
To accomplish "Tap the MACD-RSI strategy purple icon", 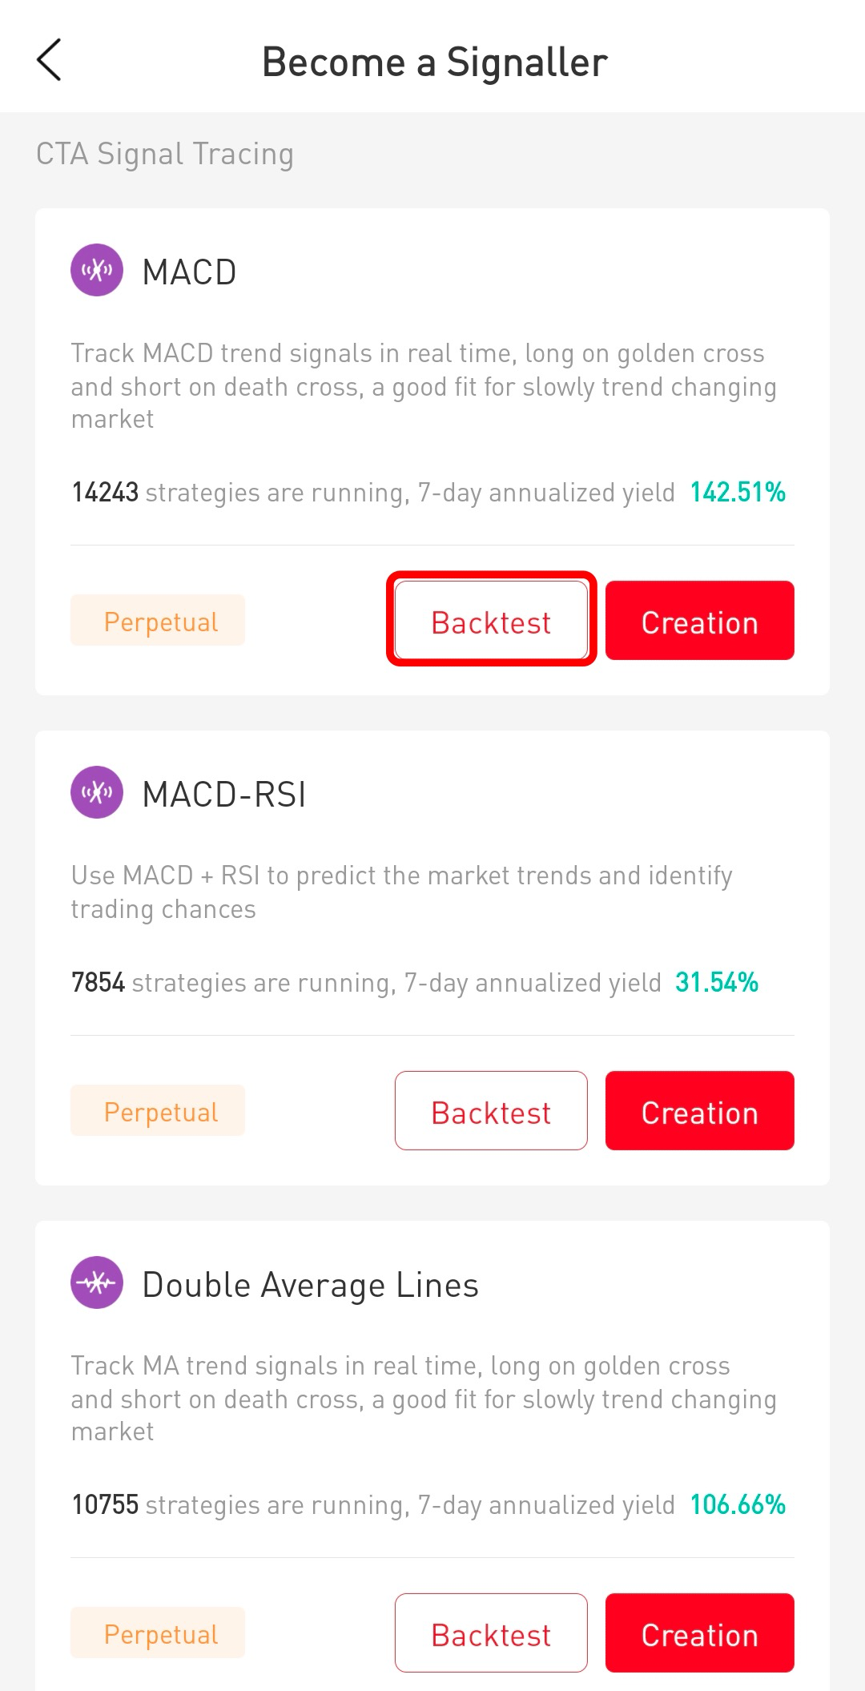I will click(97, 793).
